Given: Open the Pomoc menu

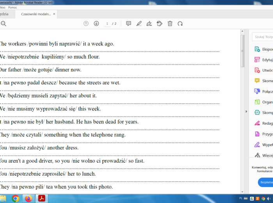Looking at the screenshot, I should [12, 7].
